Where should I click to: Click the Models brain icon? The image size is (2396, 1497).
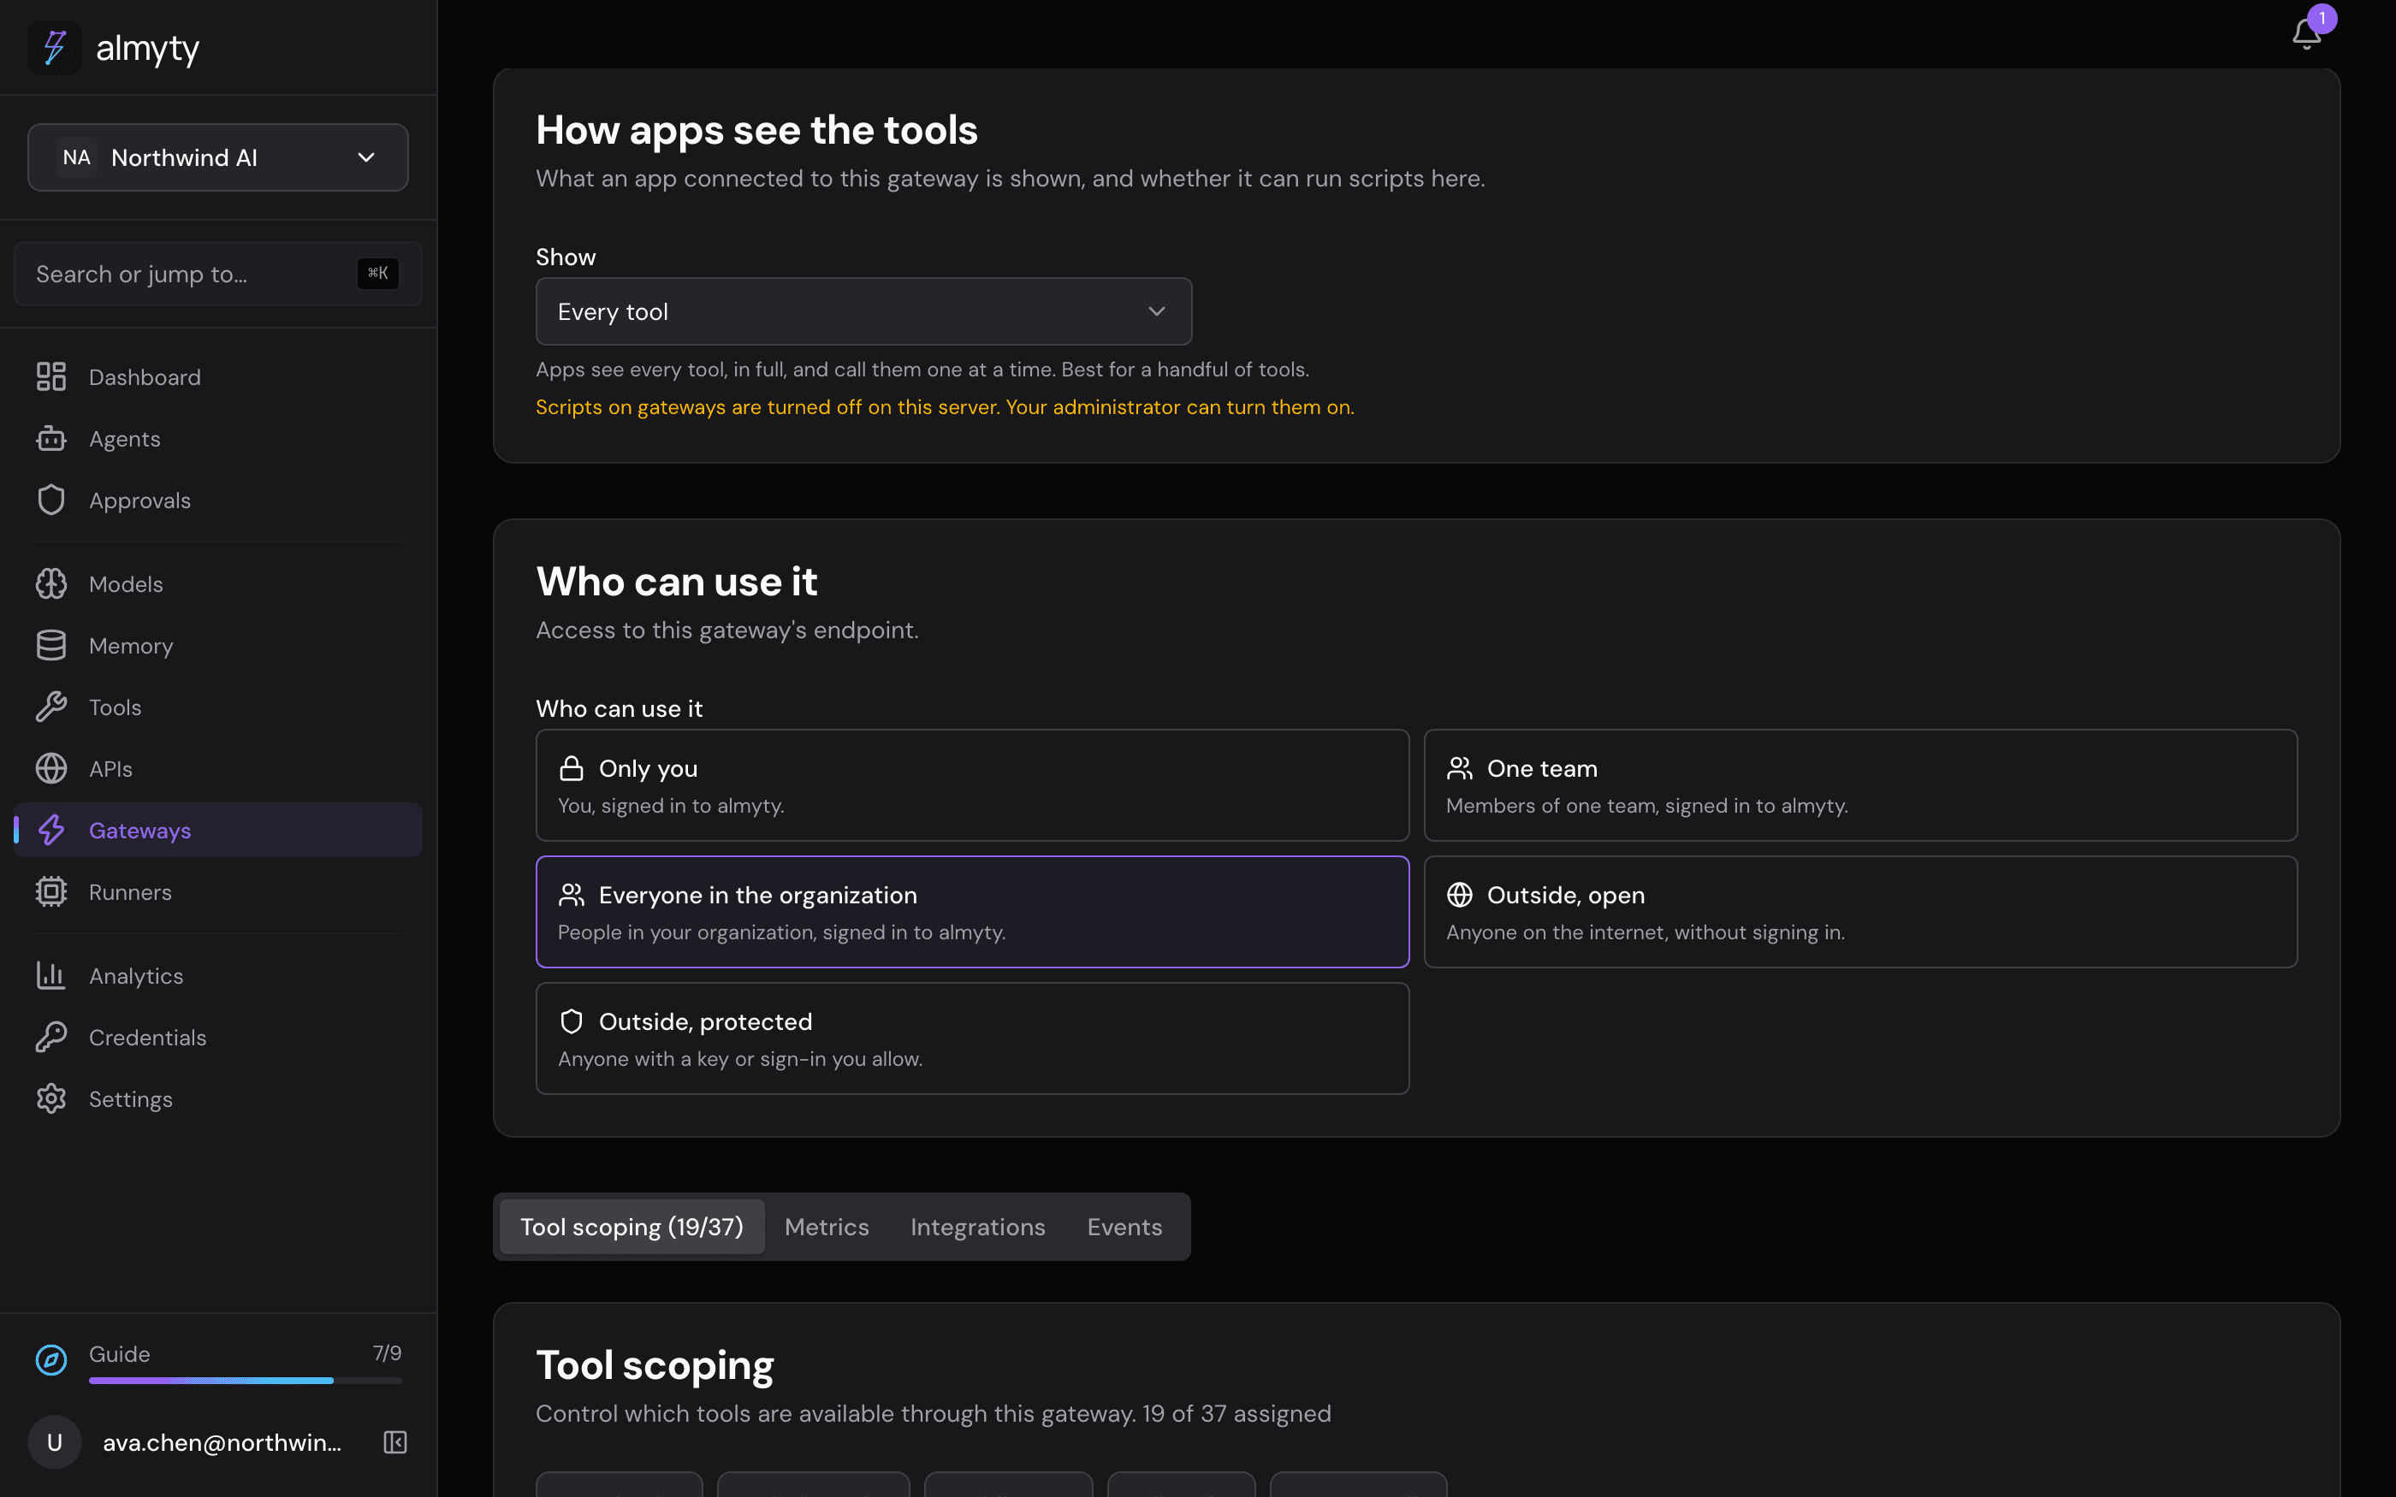pyautogui.click(x=51, y=584)
